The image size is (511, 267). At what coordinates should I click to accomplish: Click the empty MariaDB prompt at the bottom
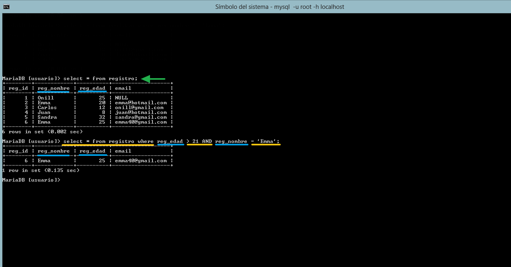[x=31, y=180]
